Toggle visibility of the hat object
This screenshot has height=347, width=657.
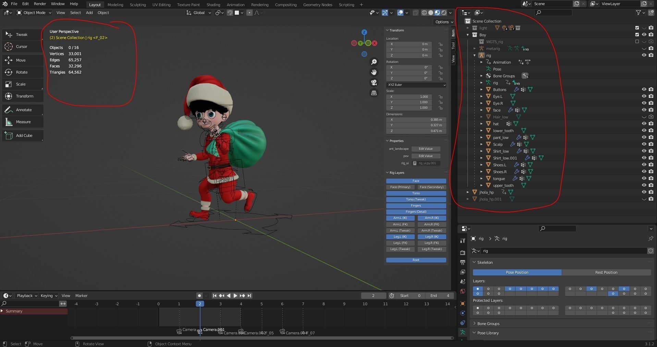click(644, 124)
